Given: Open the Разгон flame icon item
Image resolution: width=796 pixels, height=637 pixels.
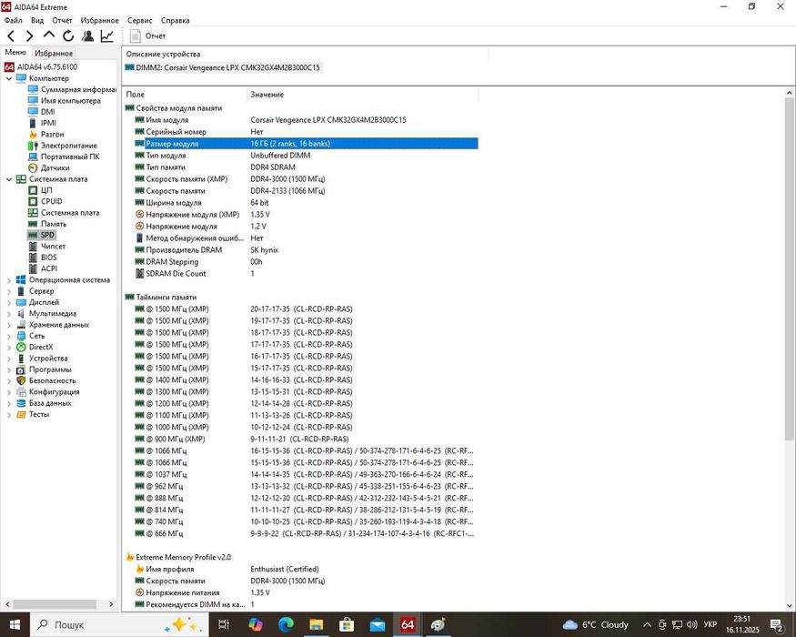Looking at the screenshot, I should 33,134.
